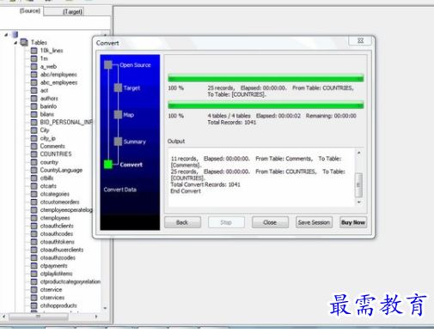Select the Open Source wizard step icon
Image resolution: width=434 pixels, height=332 pixels.
coord(108,65)
